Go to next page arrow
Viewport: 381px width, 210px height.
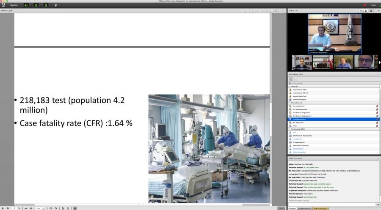tap(8, 208)
